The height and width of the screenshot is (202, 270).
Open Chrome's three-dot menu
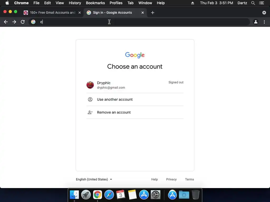[x=264, y=22]
